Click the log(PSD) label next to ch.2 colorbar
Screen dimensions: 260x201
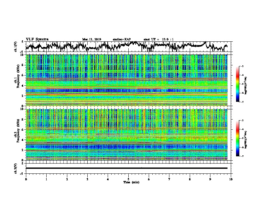[246, 140]
